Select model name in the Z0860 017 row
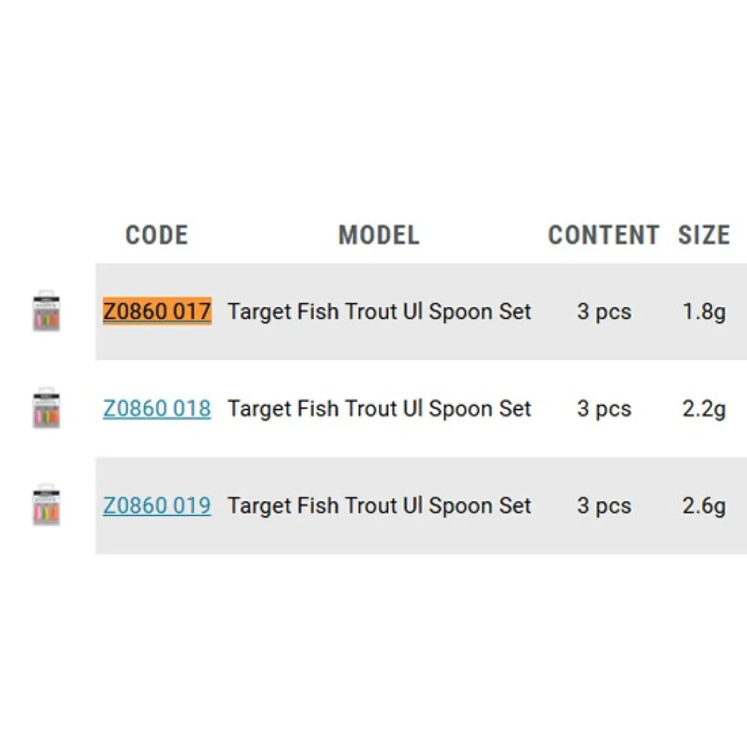 (x=379, y=312)
